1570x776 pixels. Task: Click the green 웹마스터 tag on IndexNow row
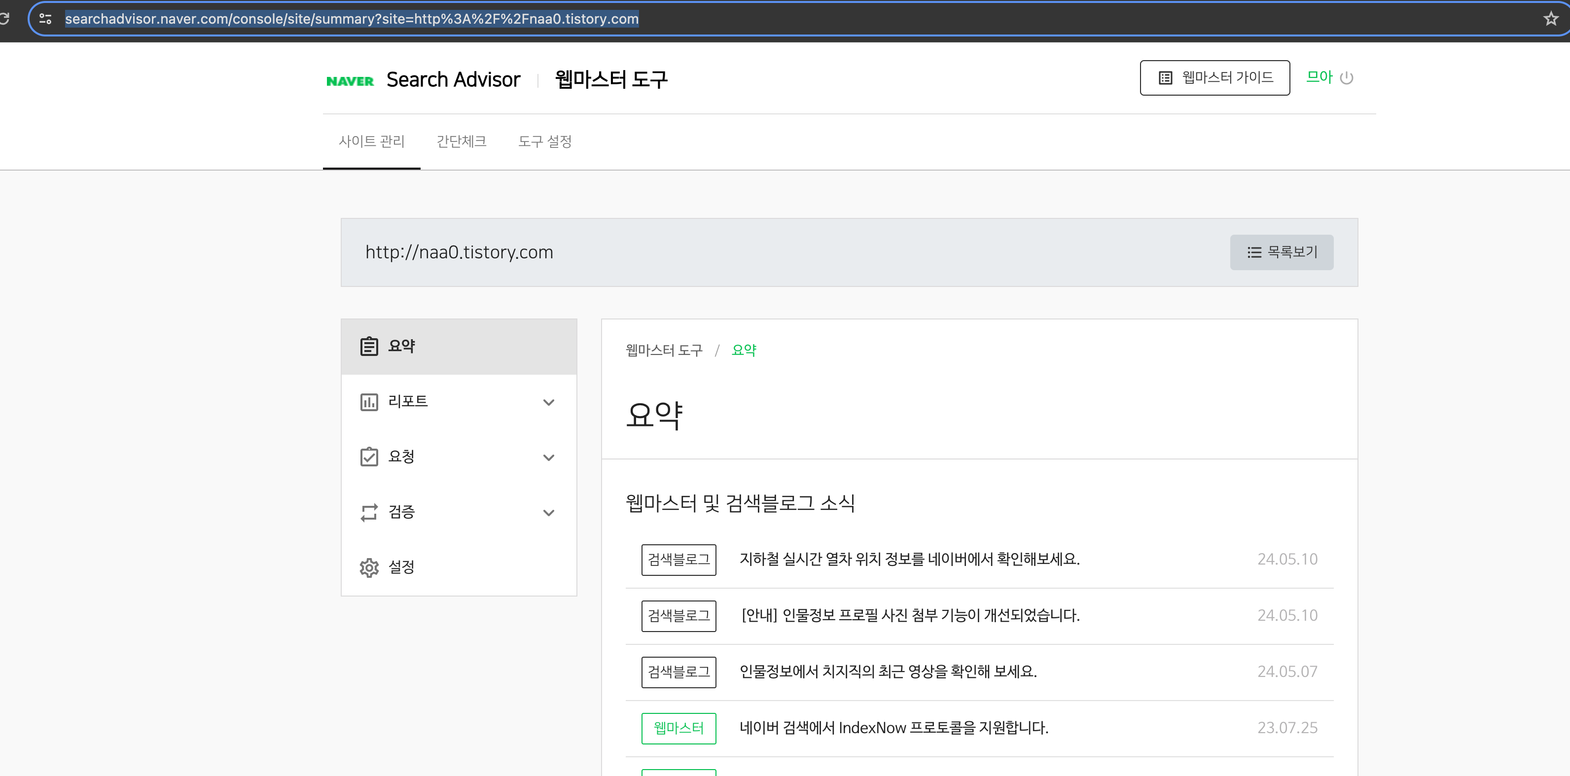[x=678, y=729]
